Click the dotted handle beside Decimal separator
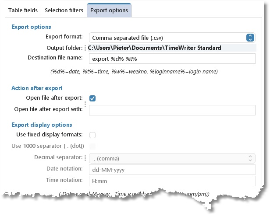The width and height of the screenshot is (270, 216). coord(85,158)
